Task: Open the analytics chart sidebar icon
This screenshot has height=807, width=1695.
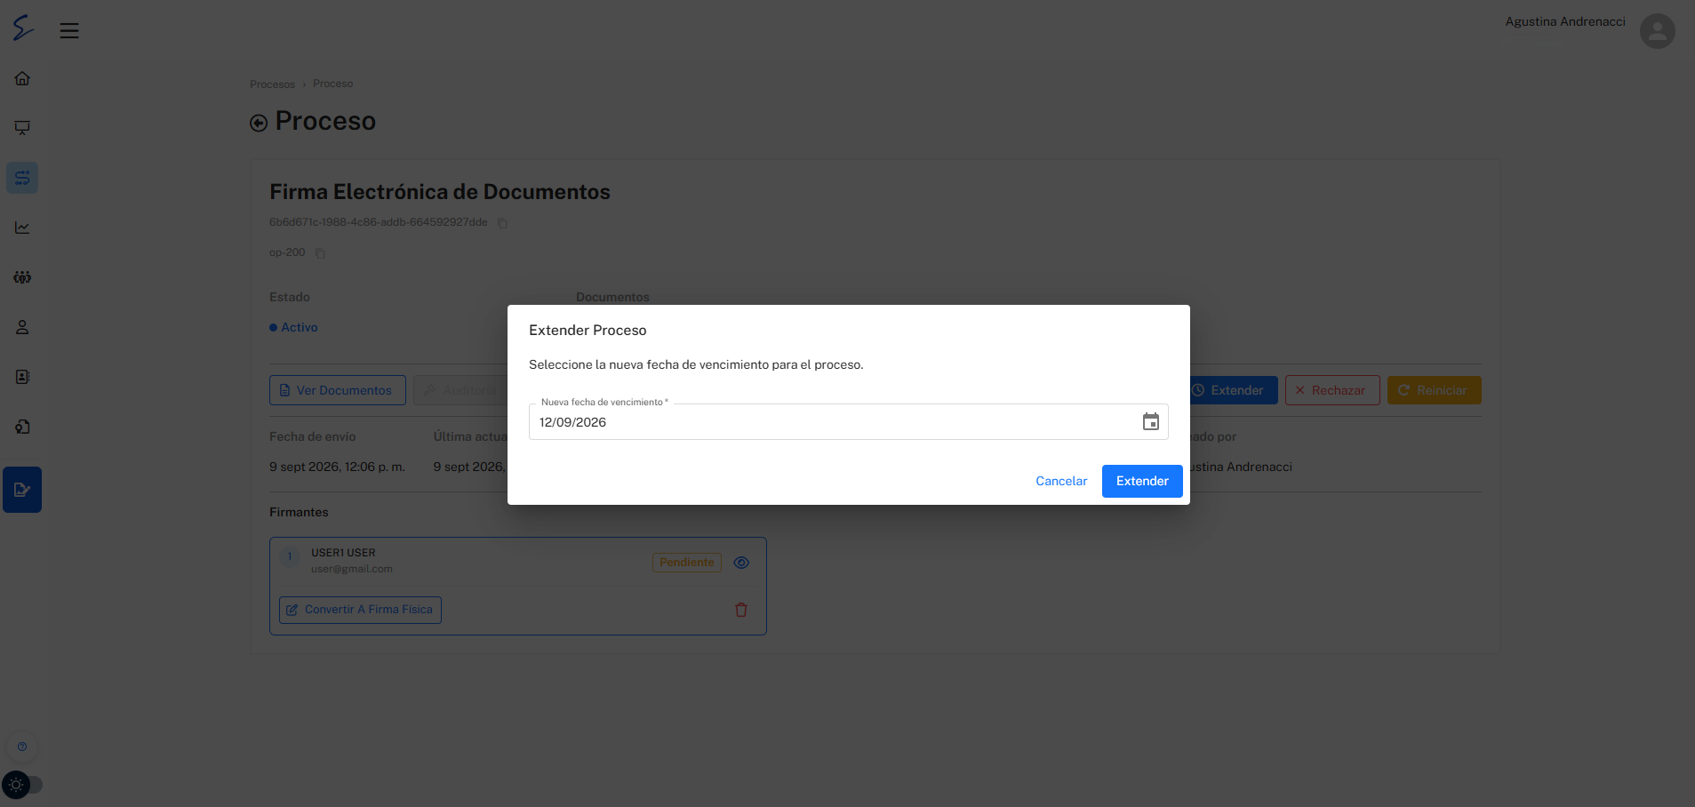Action: (22, 228)
